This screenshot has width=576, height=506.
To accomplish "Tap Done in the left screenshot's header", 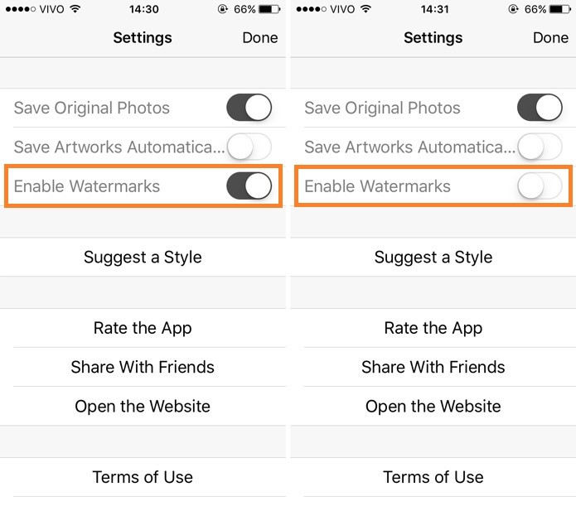I will pyautogui.click(x=260, y=38).
